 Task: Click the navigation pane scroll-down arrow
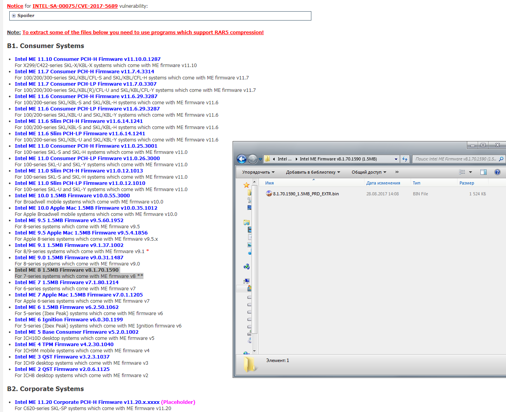(254, 351)
